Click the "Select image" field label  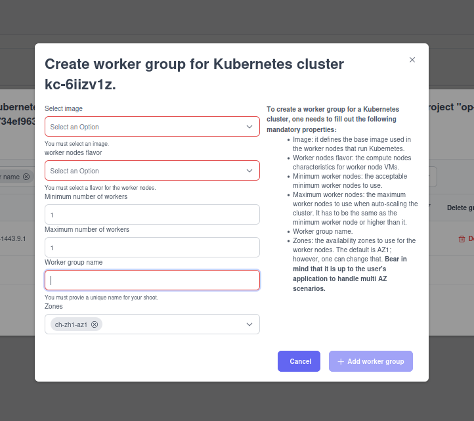point(64,108)
